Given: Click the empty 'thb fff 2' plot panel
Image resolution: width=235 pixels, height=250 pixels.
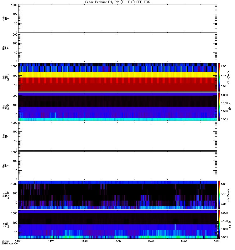Looking at the screenshot, I should [x=118, y=48].
